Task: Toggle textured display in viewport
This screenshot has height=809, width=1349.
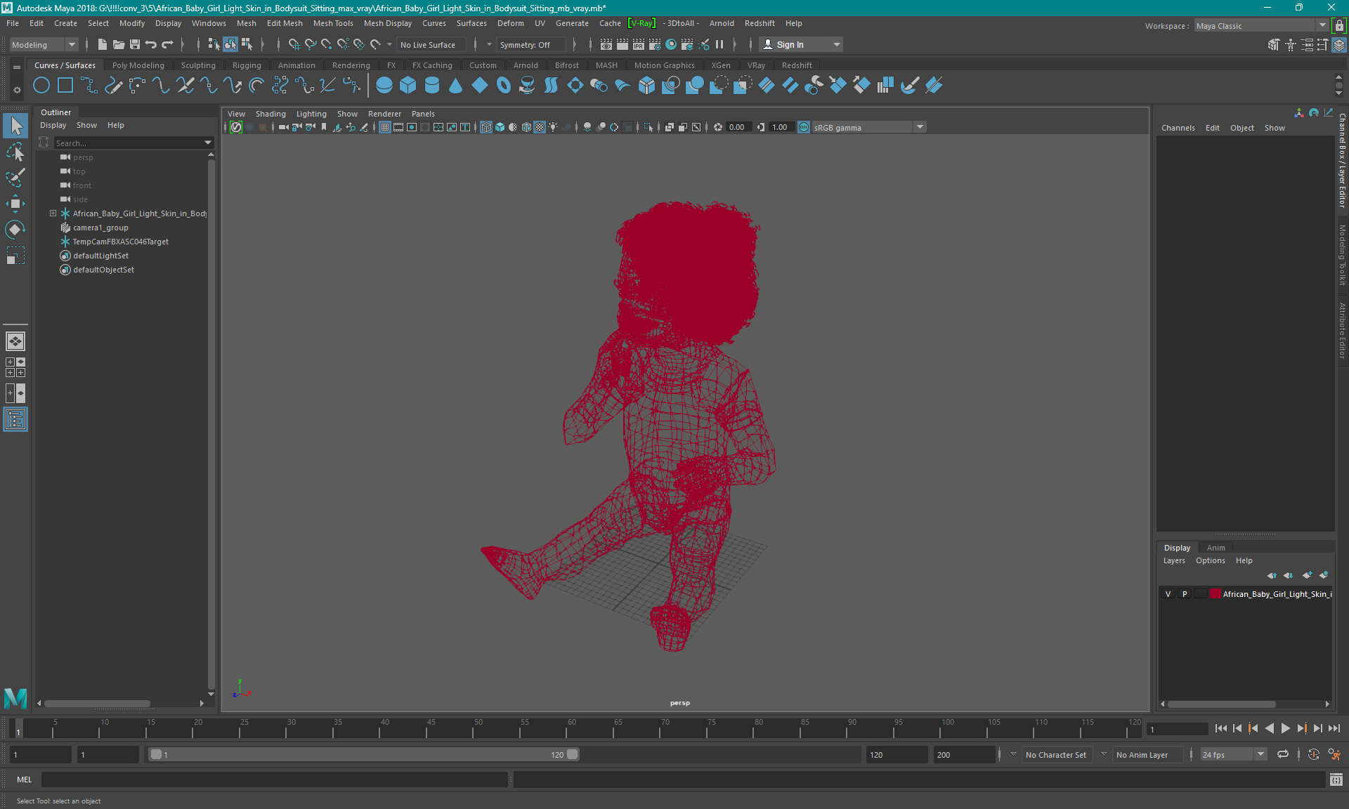Action: [x=540, y=127]
